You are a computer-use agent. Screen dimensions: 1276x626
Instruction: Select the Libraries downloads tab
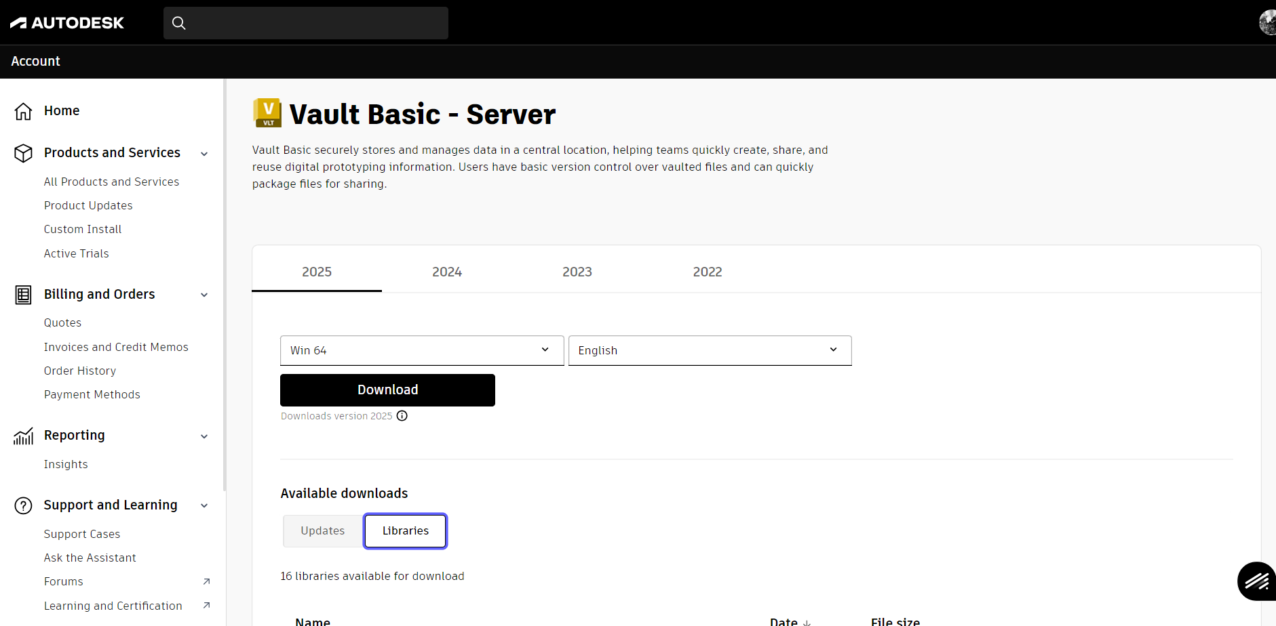[x=406, y=531]
